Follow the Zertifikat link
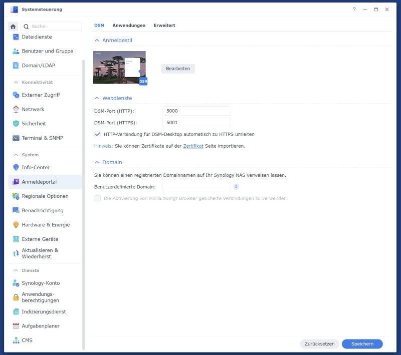Viewport: 401px width, 355px height. (x=193, y=146)
